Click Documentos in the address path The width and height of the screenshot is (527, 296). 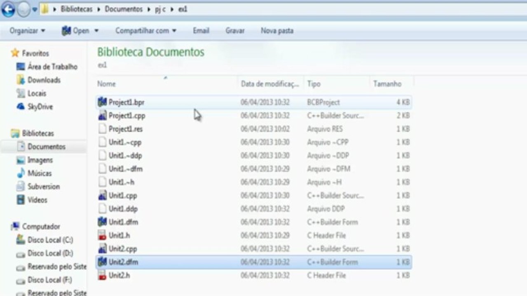124,9
